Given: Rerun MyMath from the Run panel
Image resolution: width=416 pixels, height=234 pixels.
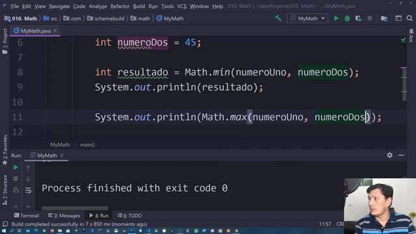Looking at the screenshot, I should pyautogui.click(x=16, y=168).
